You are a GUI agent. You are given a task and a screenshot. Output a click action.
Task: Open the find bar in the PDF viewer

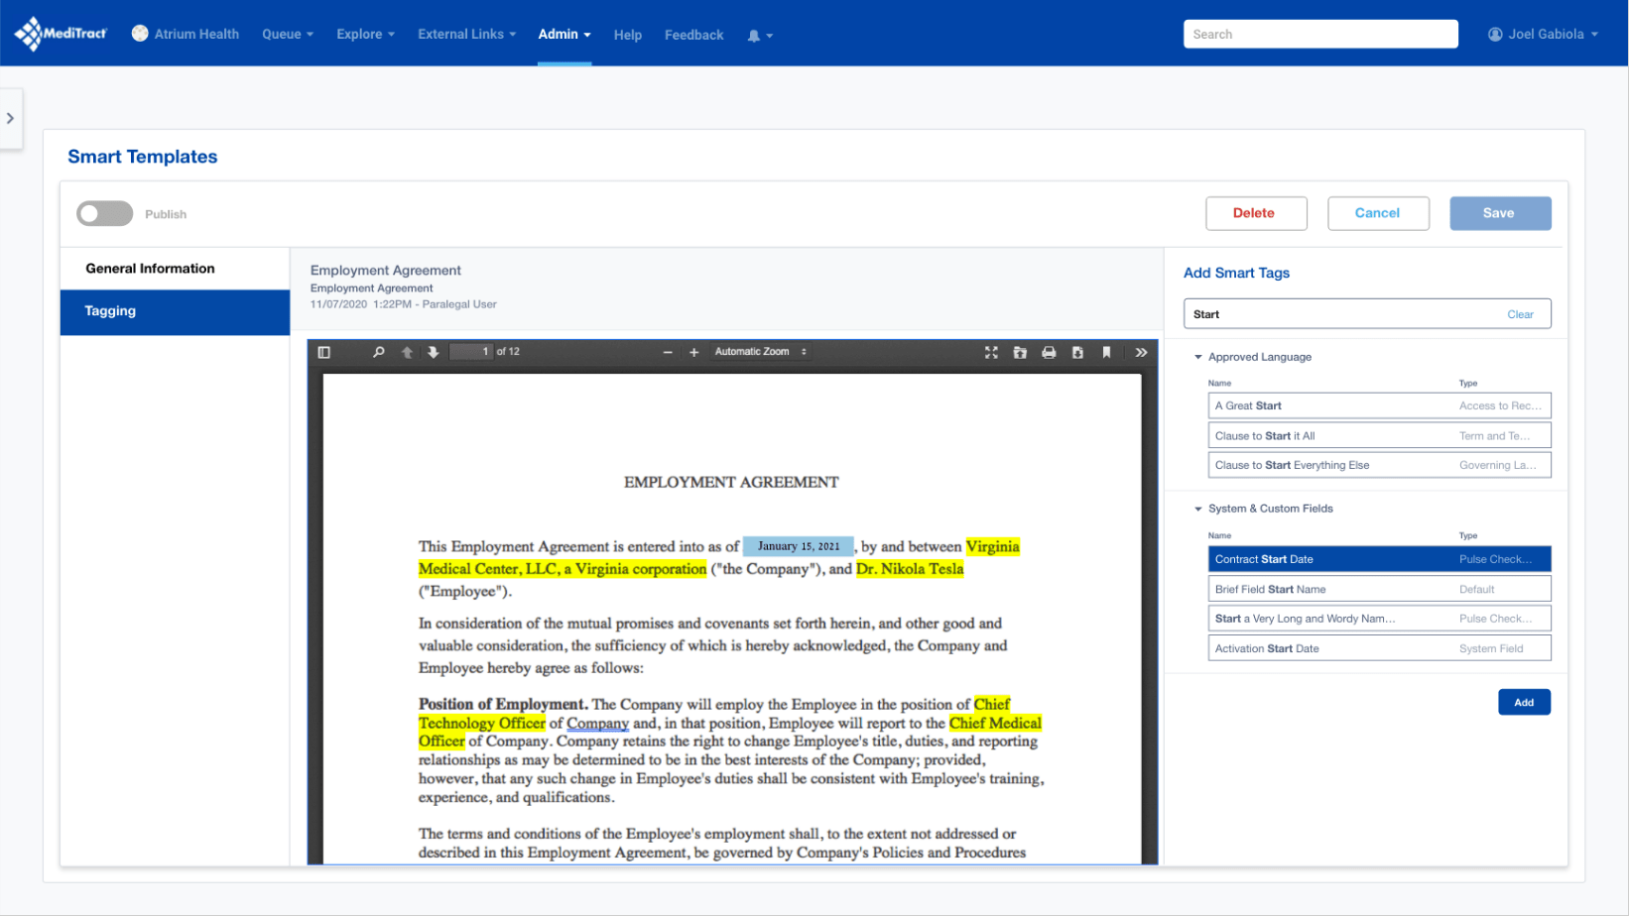378,352
